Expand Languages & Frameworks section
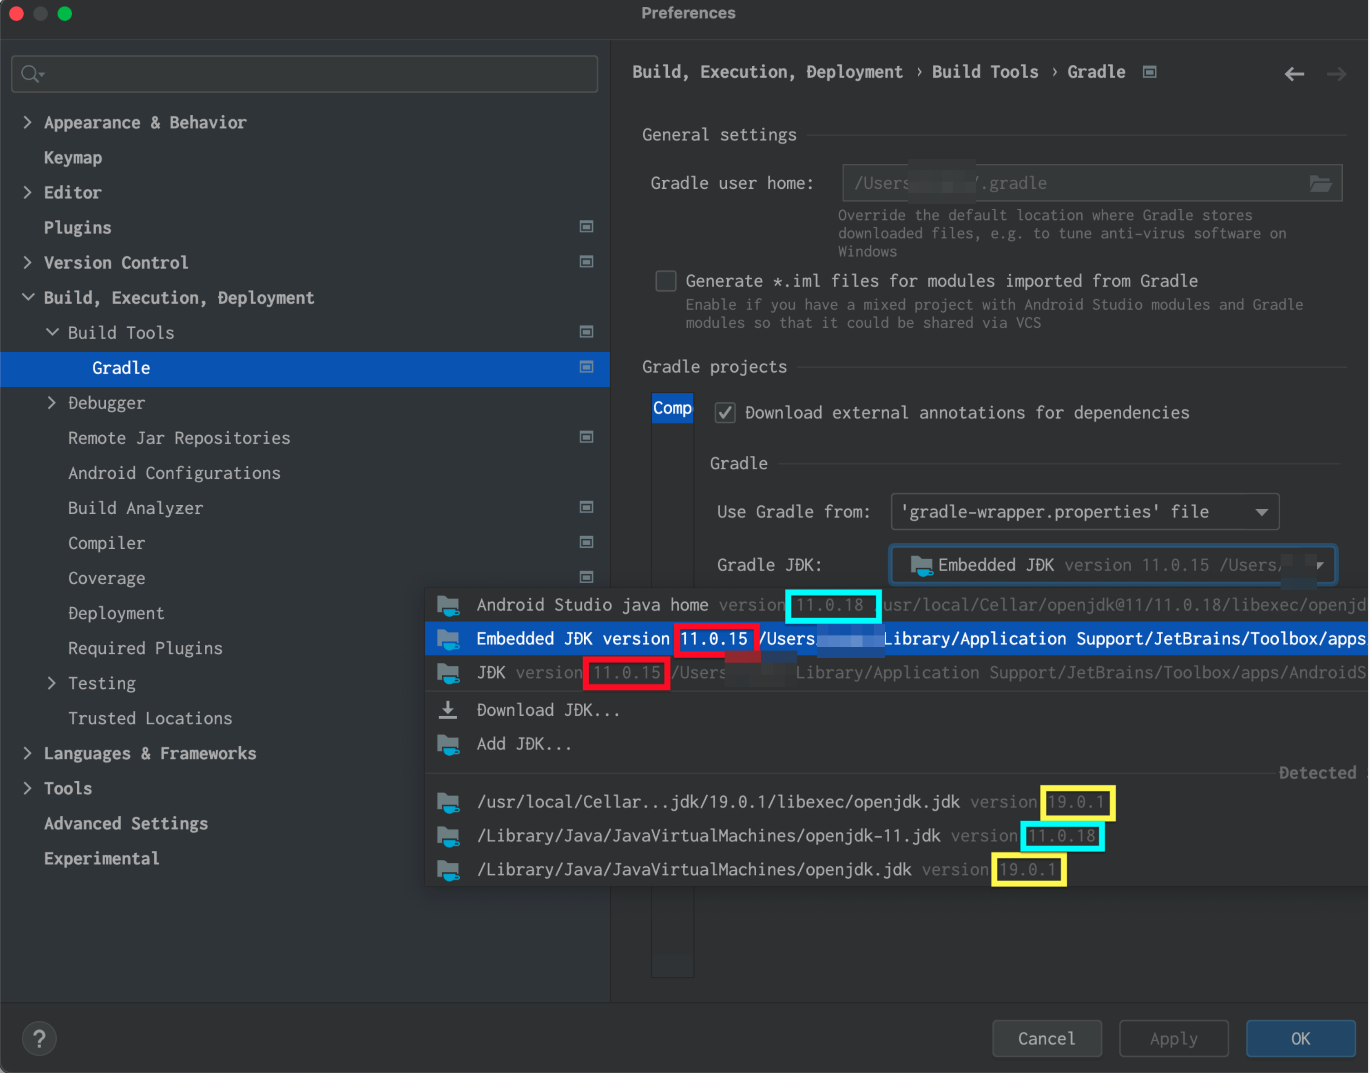Image resolution: width=1370 pixels, height=1073 pixels. click(27, 753)
